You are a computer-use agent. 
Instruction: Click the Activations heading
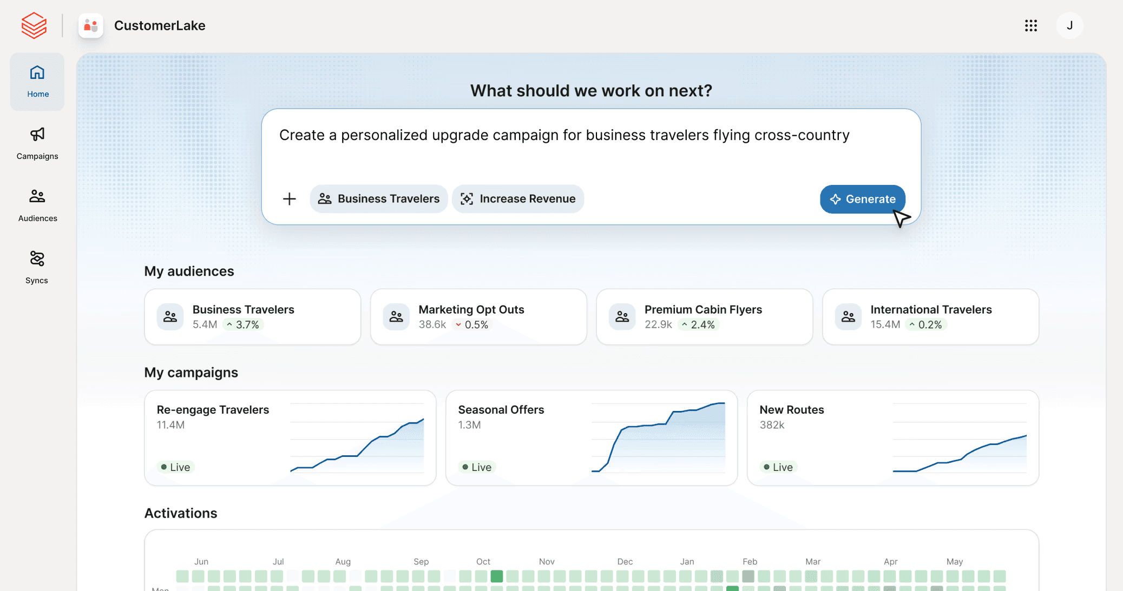tap(181, 513)
